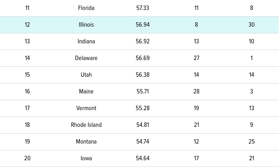Click rank number 18 beside Rhode Island
The height and width of the screenshot is (167, 279).
[x=27, y=125]
